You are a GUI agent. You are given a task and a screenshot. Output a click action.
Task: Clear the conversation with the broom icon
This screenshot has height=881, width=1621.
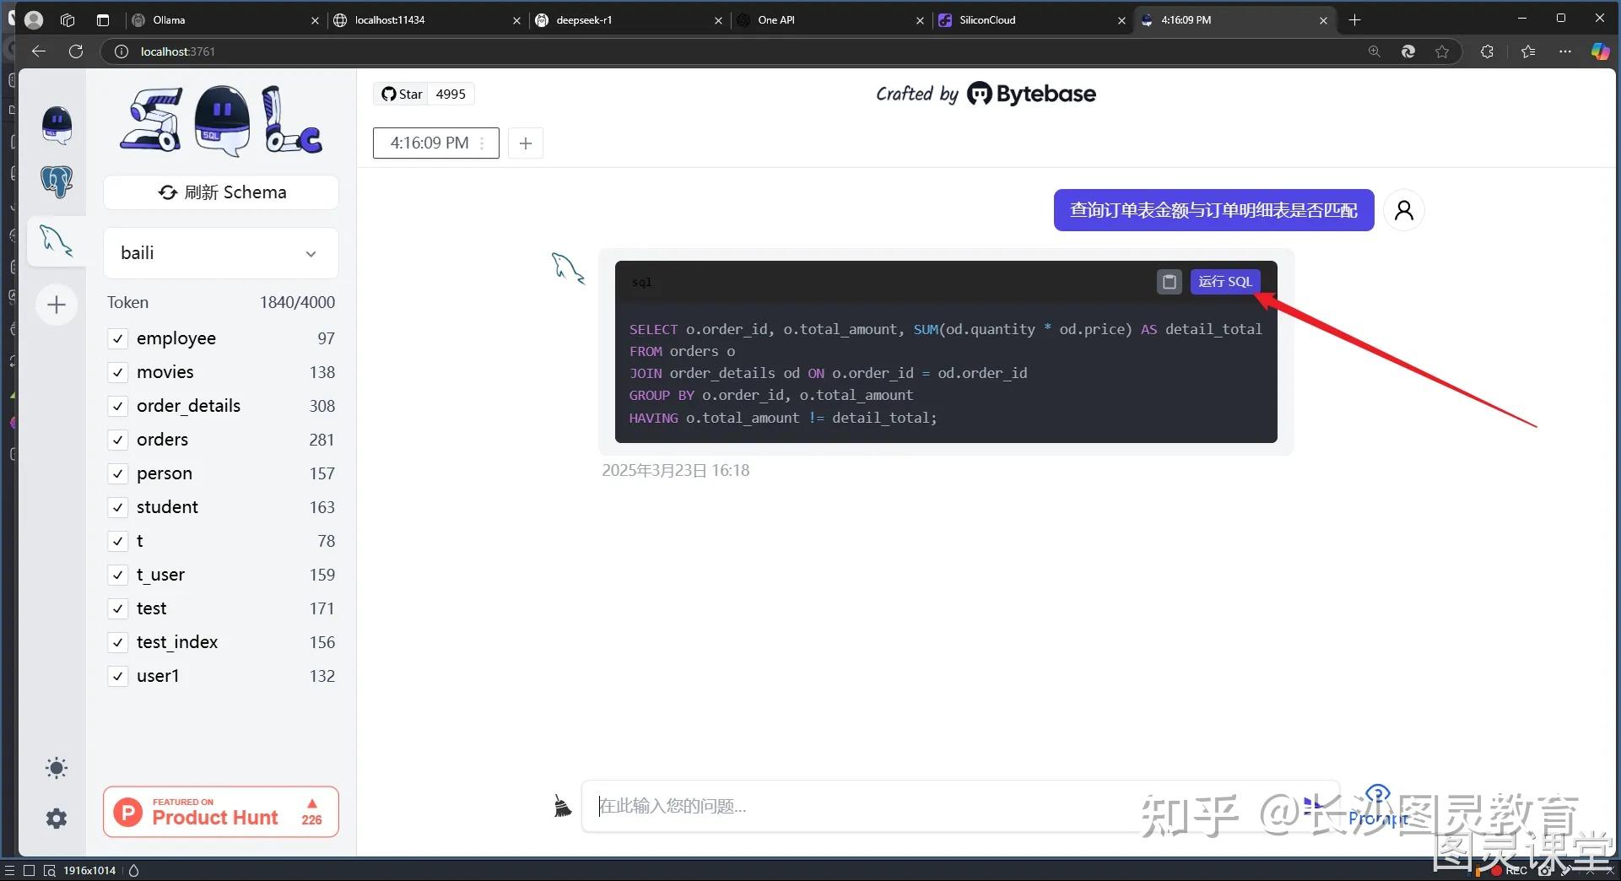pos(562,804)
